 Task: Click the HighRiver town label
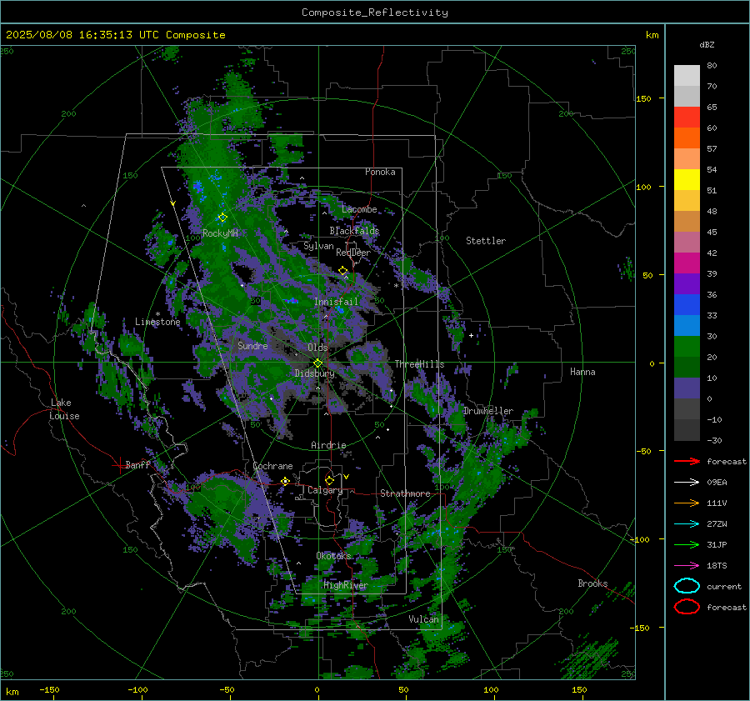[x=345, y=586]
